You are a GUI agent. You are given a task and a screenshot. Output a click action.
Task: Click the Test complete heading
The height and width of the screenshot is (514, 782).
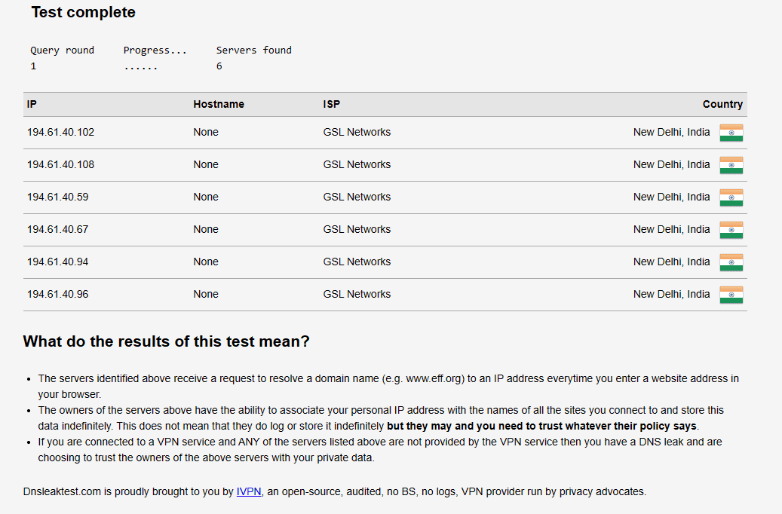83,13
